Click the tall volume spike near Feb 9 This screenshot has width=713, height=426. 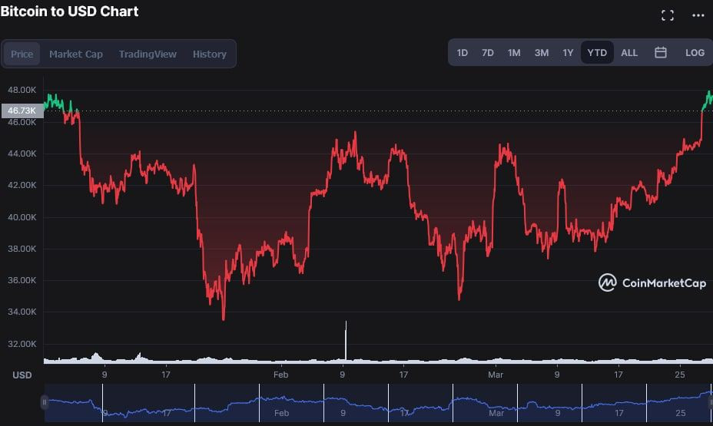click(346, 341)
